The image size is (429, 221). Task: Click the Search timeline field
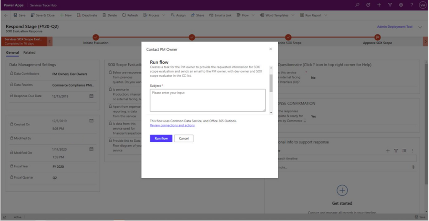tap(347, 158)
